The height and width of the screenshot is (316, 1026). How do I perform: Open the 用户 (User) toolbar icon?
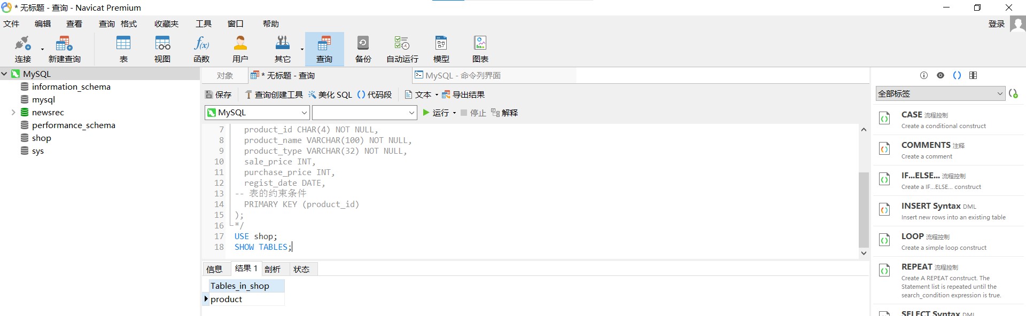point(240,49)
